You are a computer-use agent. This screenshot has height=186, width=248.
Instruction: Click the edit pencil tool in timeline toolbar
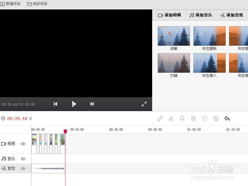coord(160,118)
